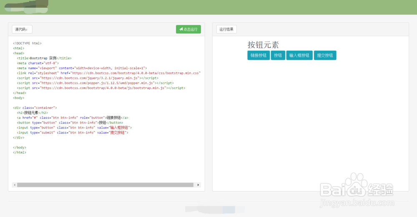Click the <title> line containing Bootstrap 实例
This screenshot has height=217, width=417.
tap(44, 58)
